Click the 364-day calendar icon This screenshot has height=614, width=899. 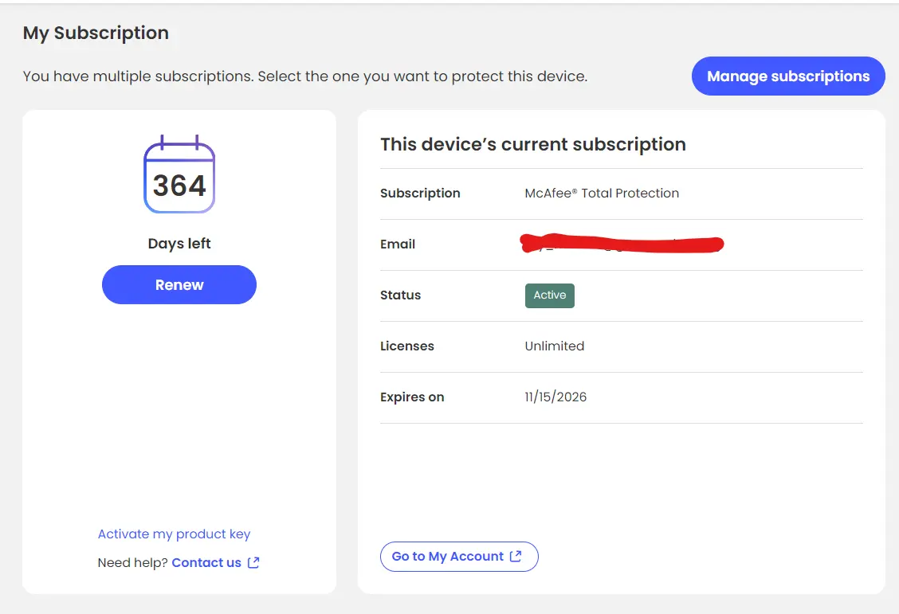179,174
